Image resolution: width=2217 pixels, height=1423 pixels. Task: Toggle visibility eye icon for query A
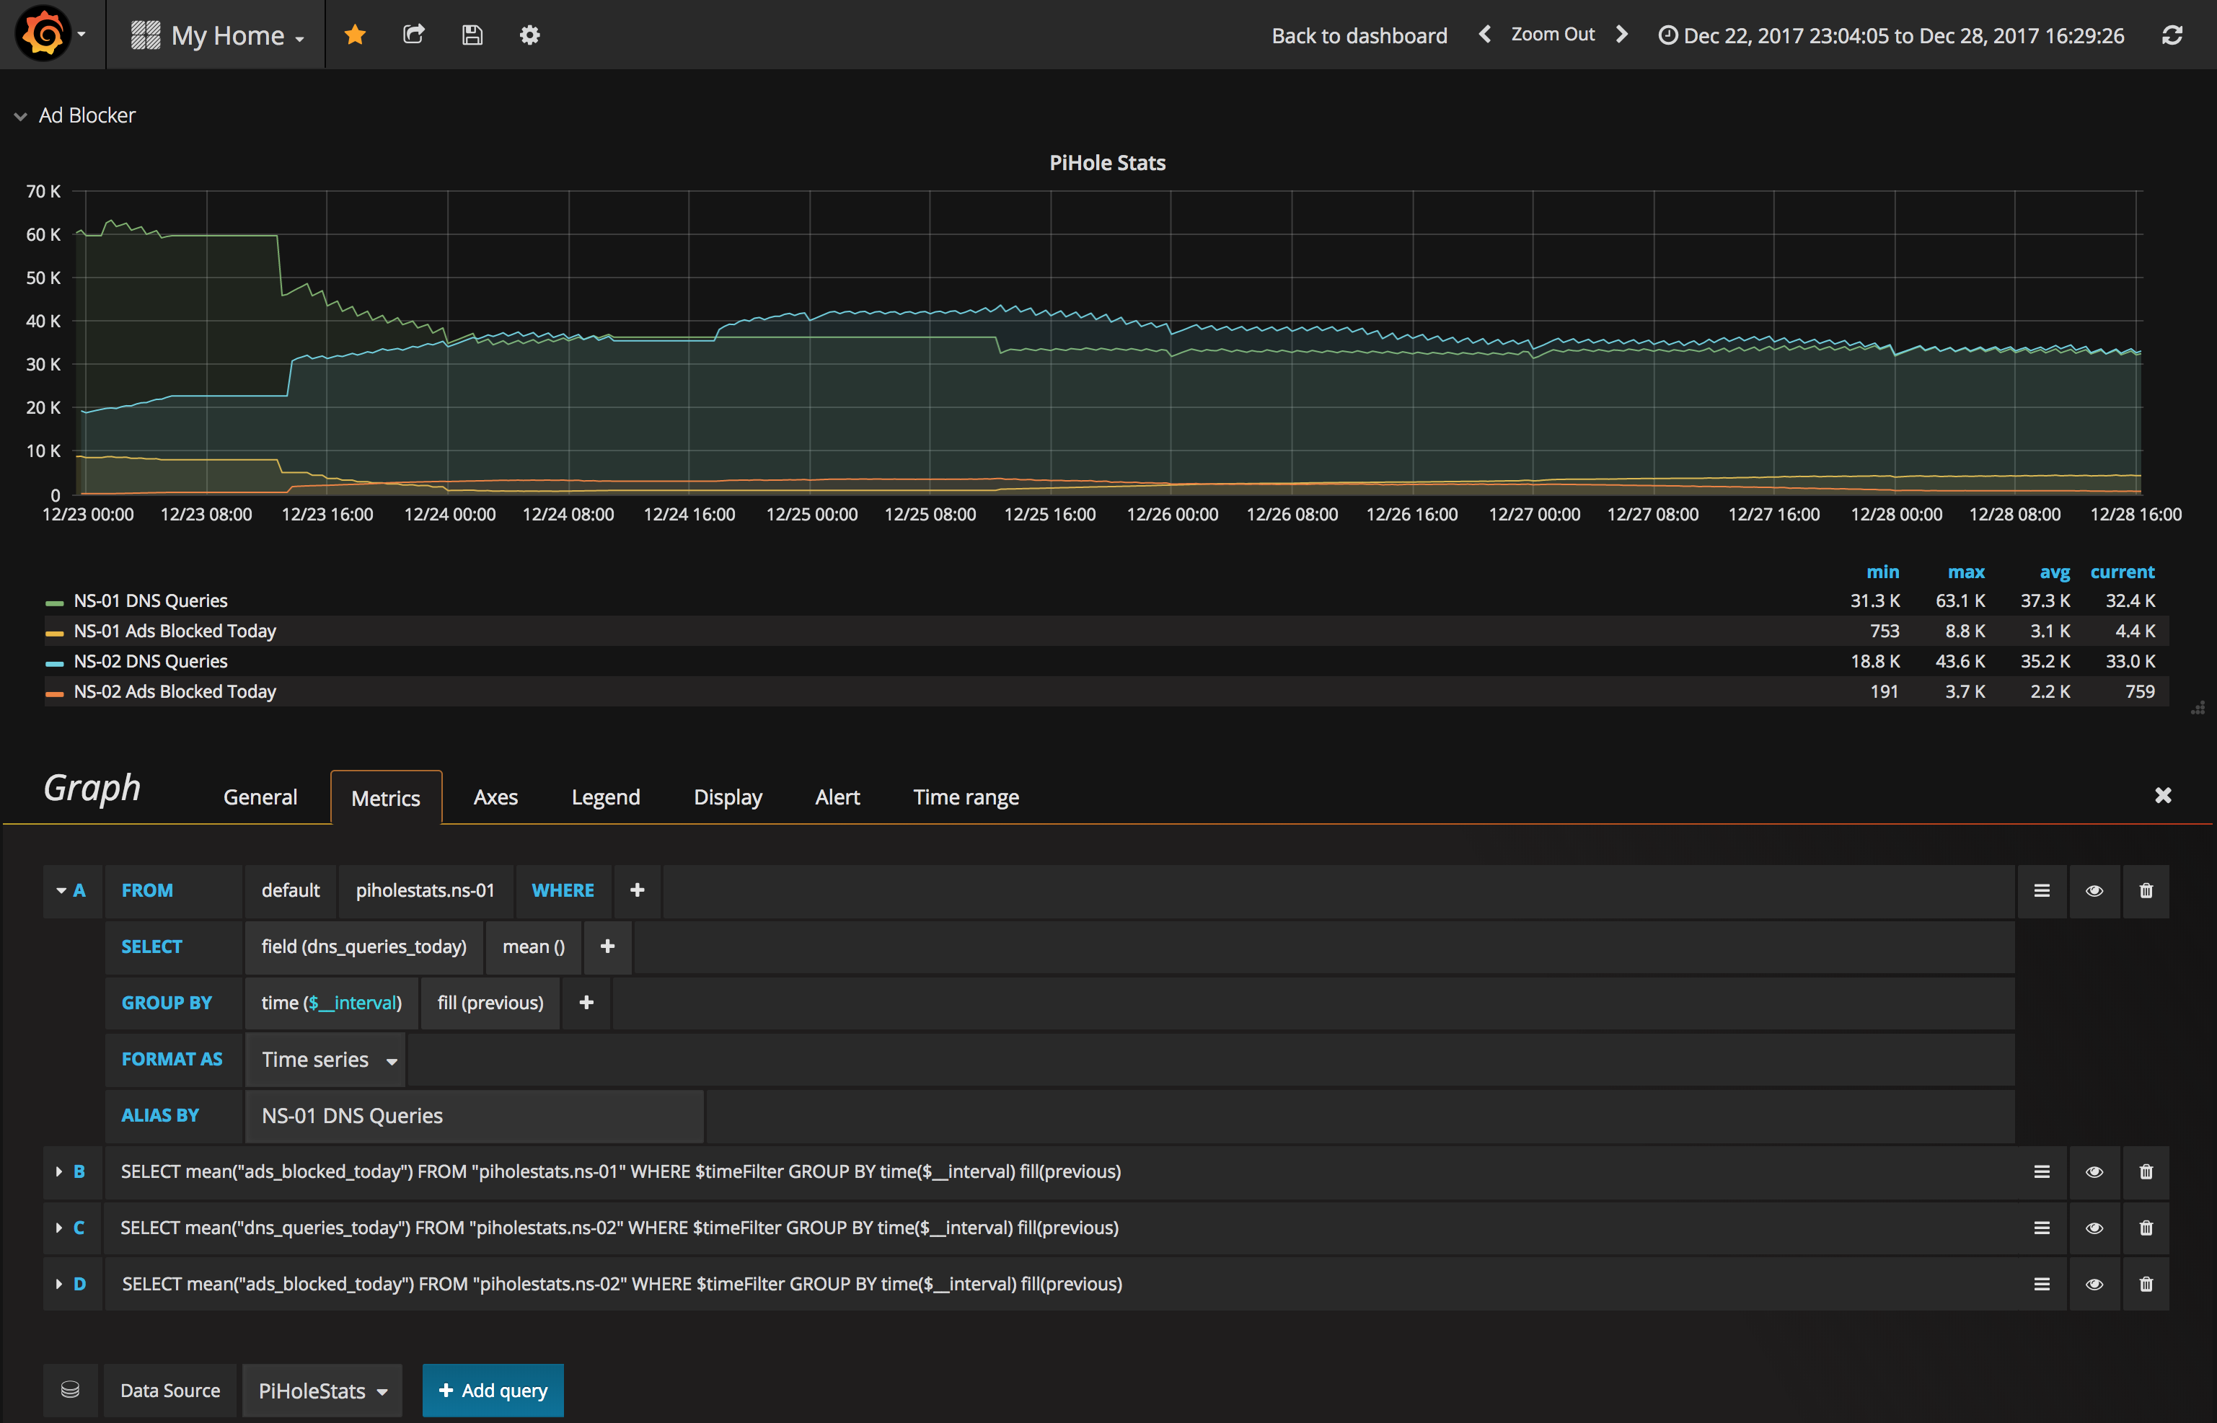(2096, 890)
